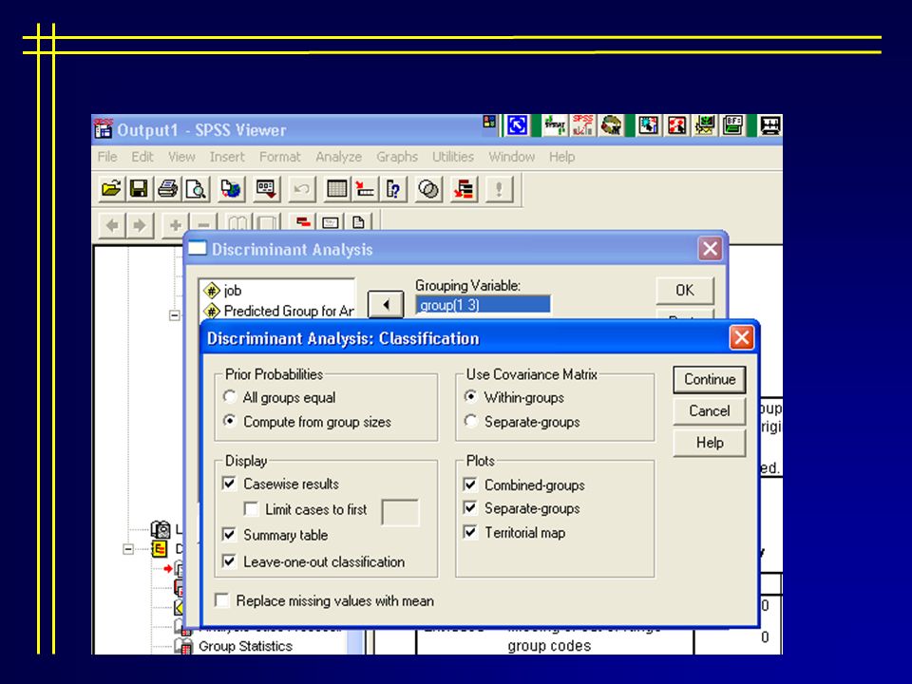This screenshot has height=684, width=912.
Task: Click the Insert Text page icon
Action: (358, 222)
